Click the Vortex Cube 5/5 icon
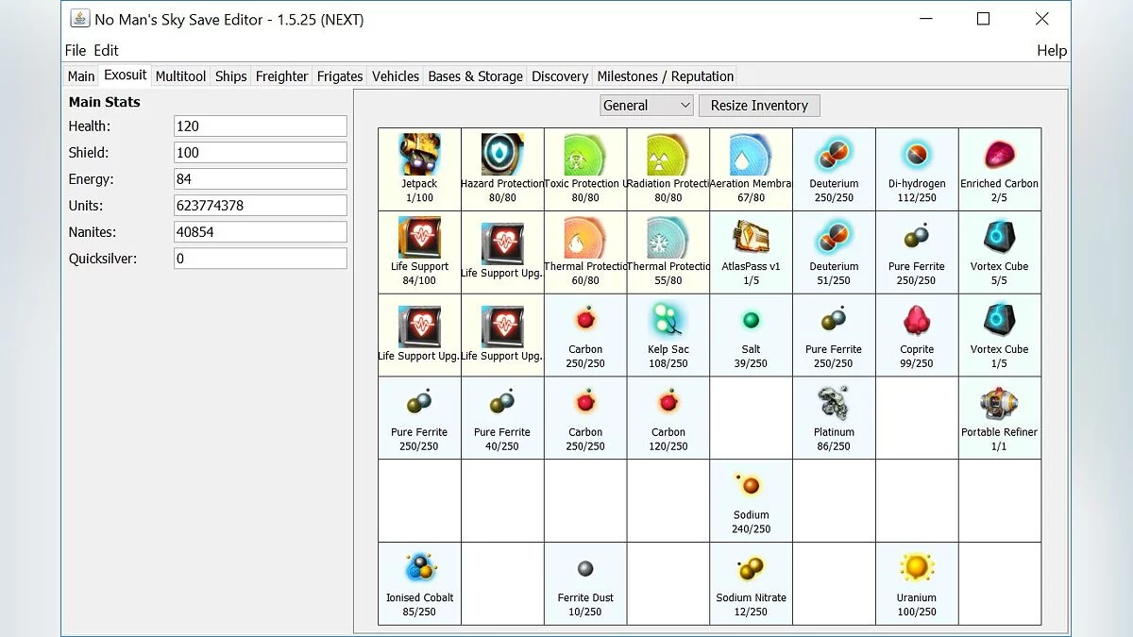The width and height of the screenshot is (1133, 637). click(x=1000, y=237)
